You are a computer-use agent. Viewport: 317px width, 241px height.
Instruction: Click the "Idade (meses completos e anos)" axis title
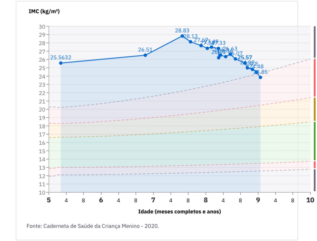point(180,212)
